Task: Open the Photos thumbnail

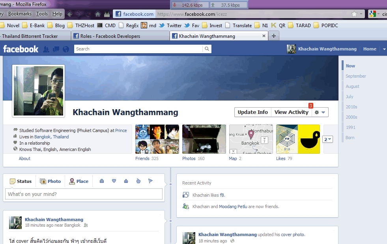Action: 204,139
